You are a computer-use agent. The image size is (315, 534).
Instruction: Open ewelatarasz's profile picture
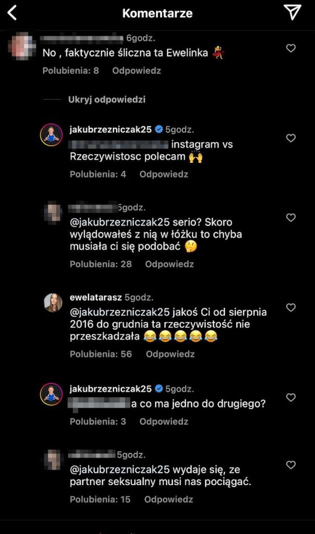pos(53,303)
